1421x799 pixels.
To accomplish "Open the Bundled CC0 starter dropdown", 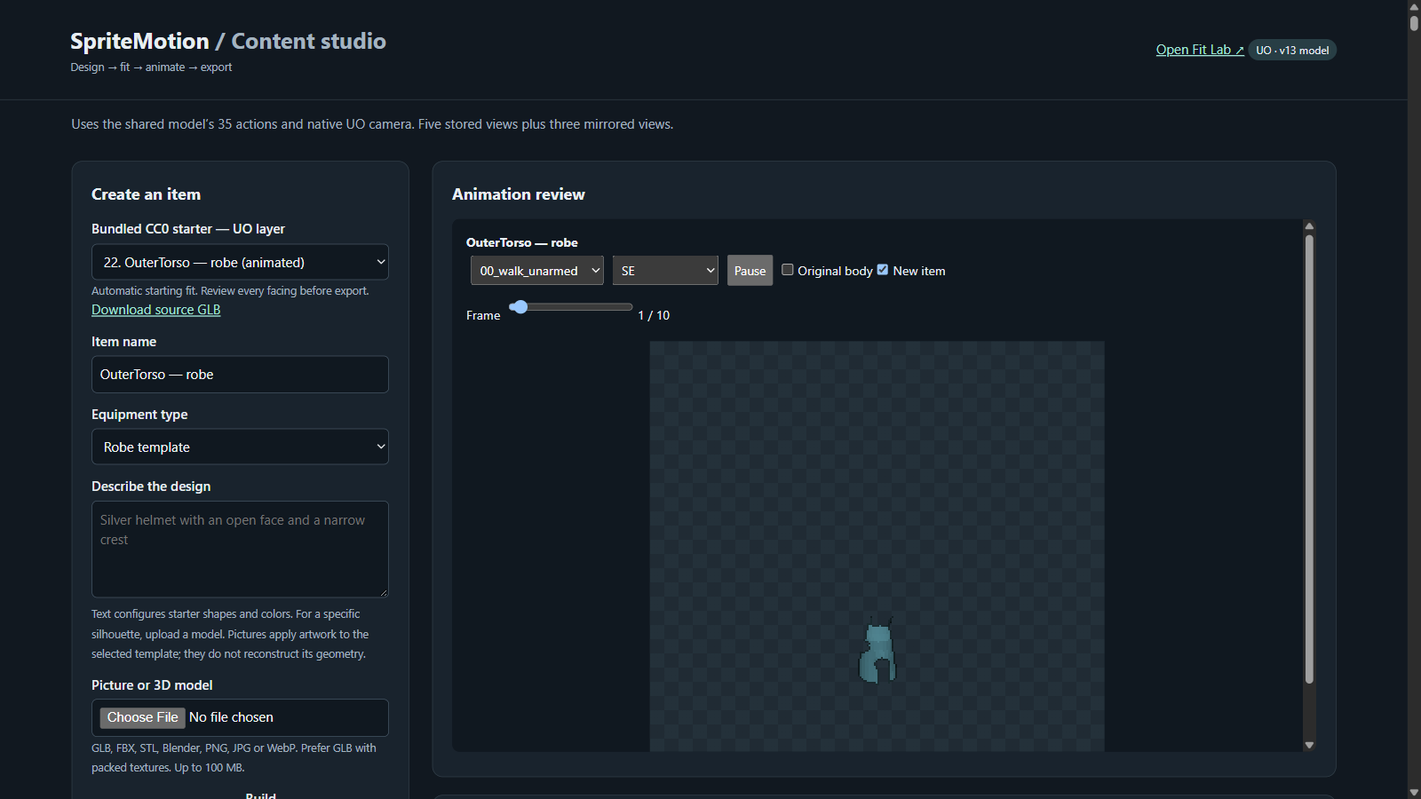I will tap(240, 262).
